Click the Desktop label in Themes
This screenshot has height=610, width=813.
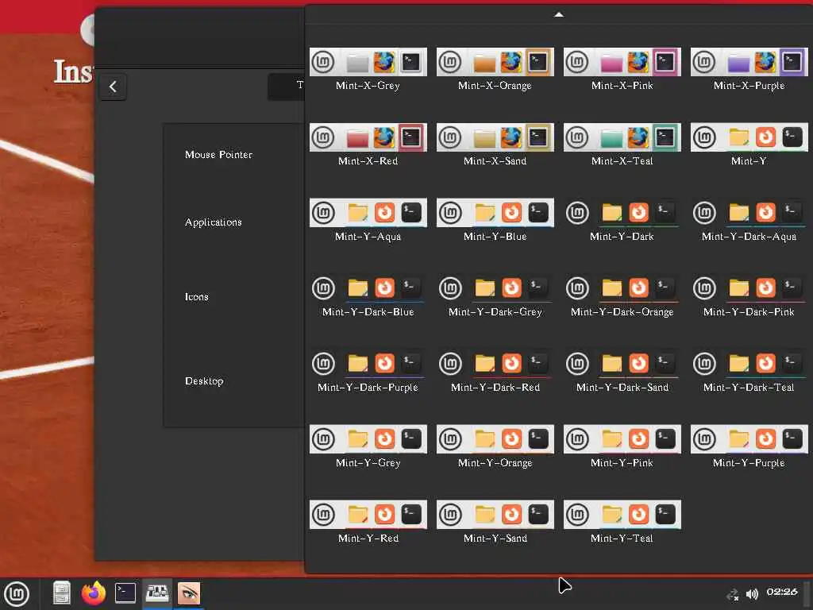204,380
